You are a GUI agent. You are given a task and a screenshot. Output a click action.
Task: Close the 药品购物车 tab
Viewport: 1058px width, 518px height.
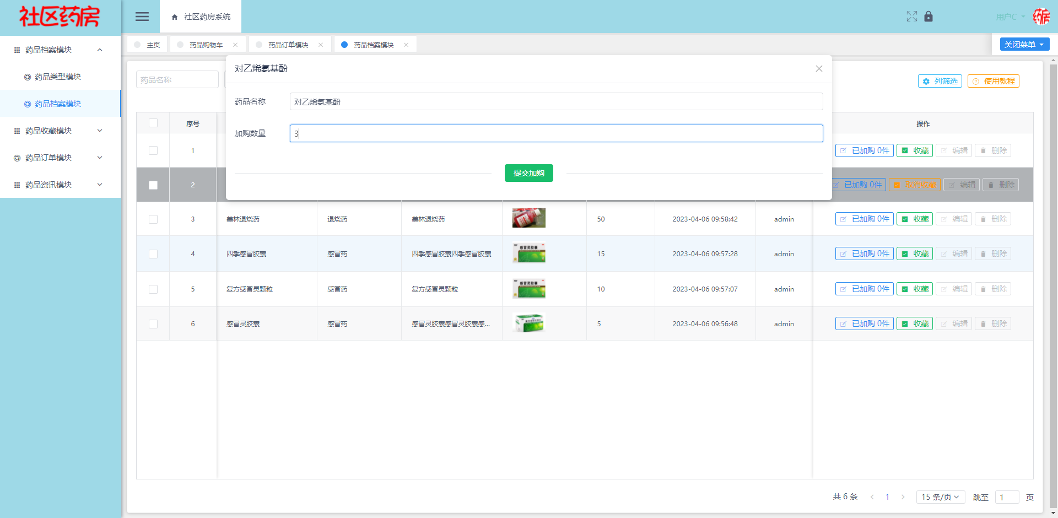click(x=235, y=45)
